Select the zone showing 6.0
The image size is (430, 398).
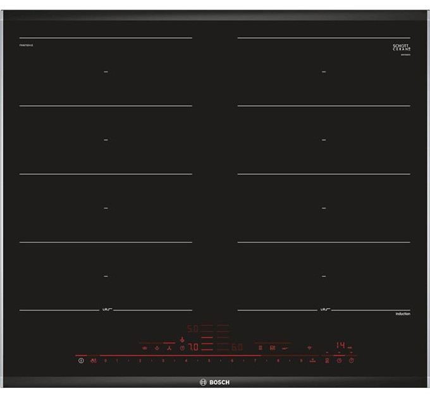[237, 347]
